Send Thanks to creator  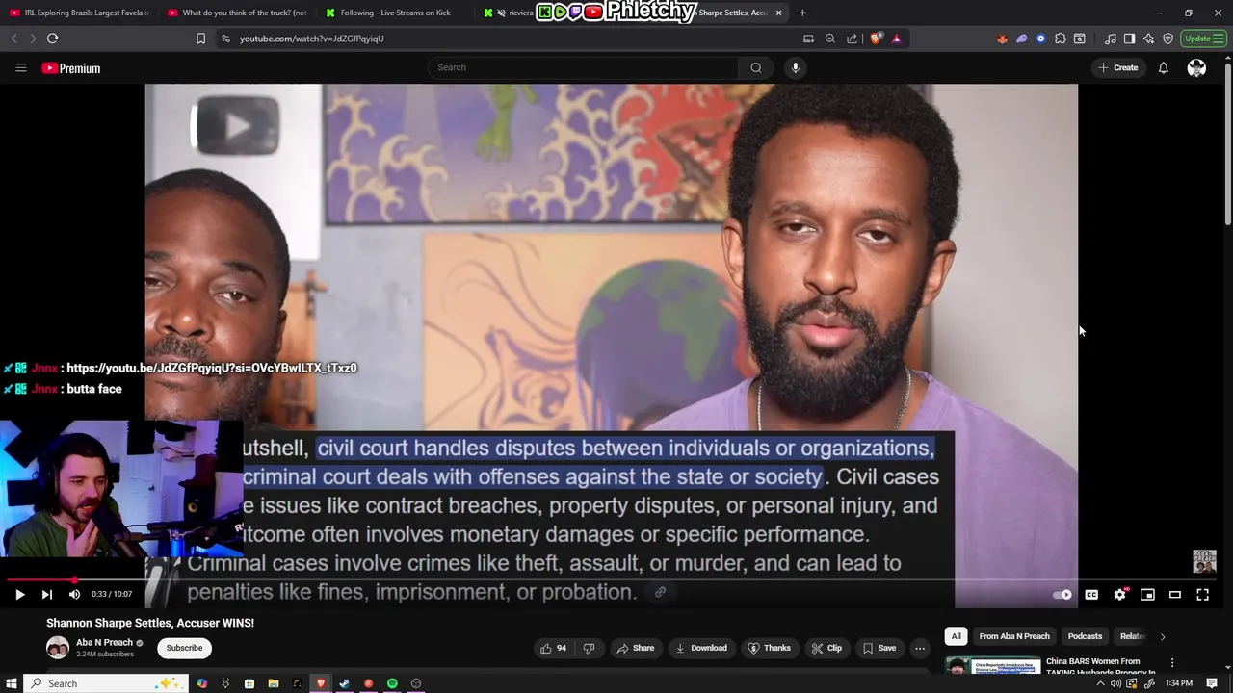(x=770, y=648)
